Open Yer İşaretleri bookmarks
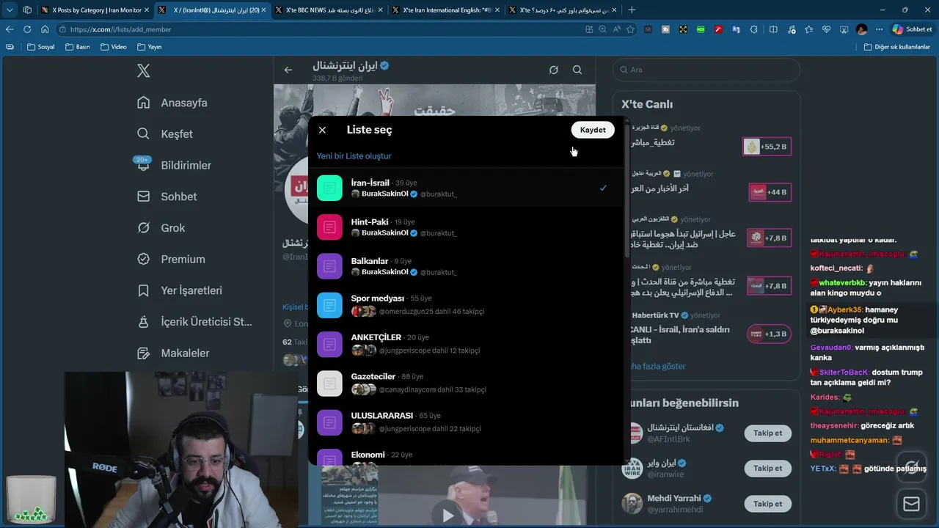This screenshot has height=528, width=939. pos(180,290)
